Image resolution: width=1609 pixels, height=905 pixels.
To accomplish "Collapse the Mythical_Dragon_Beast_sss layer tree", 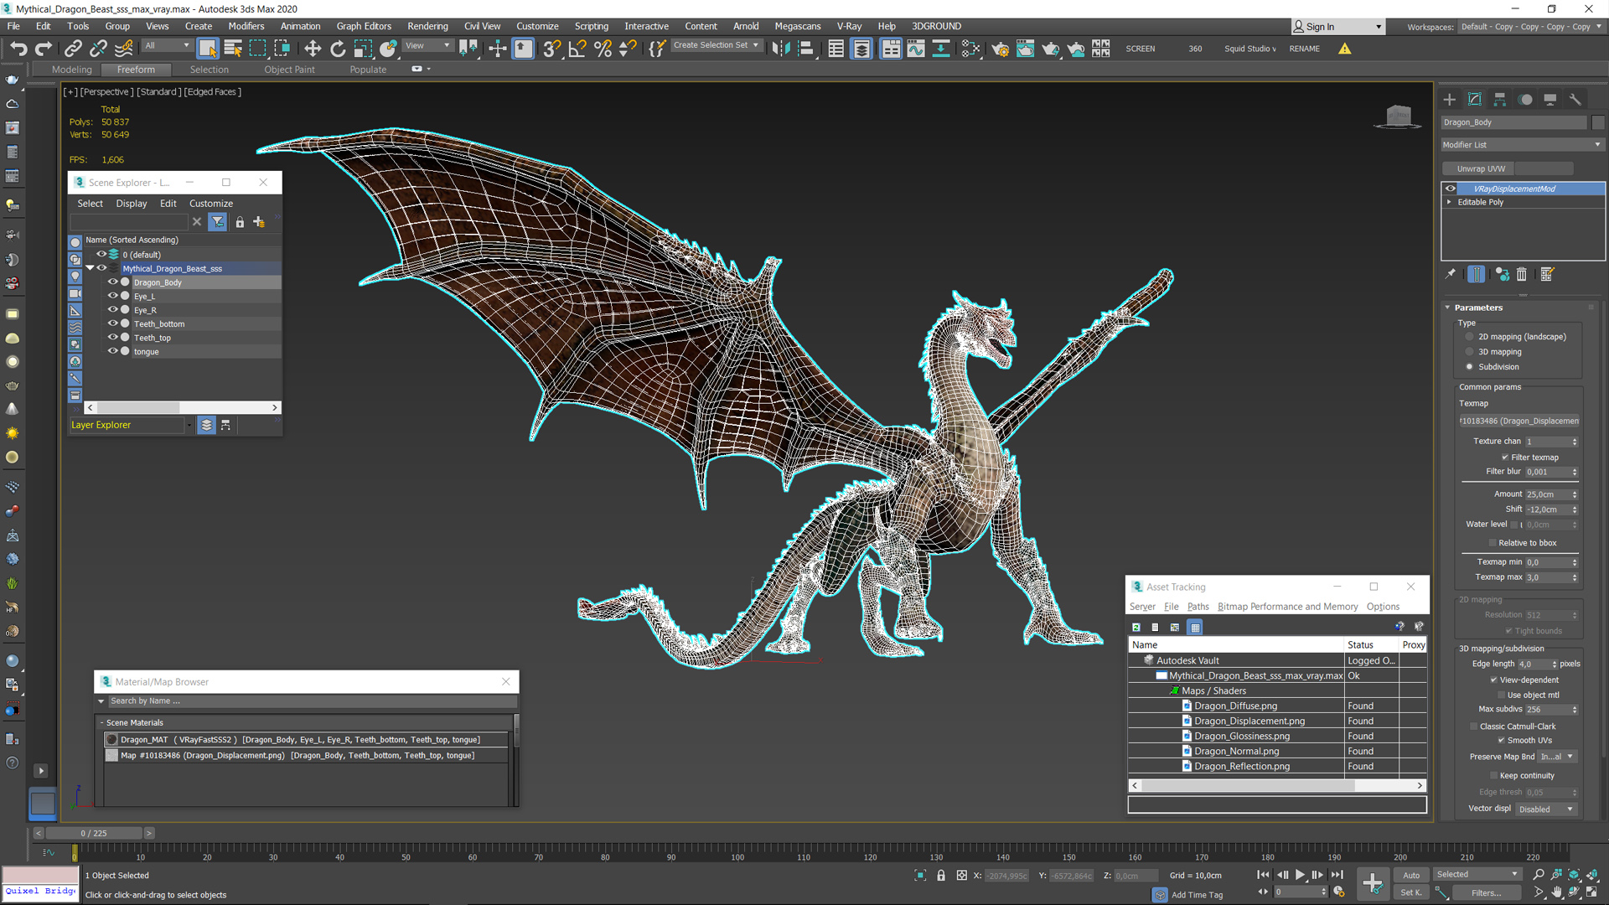I will click(x=90, y=268).
